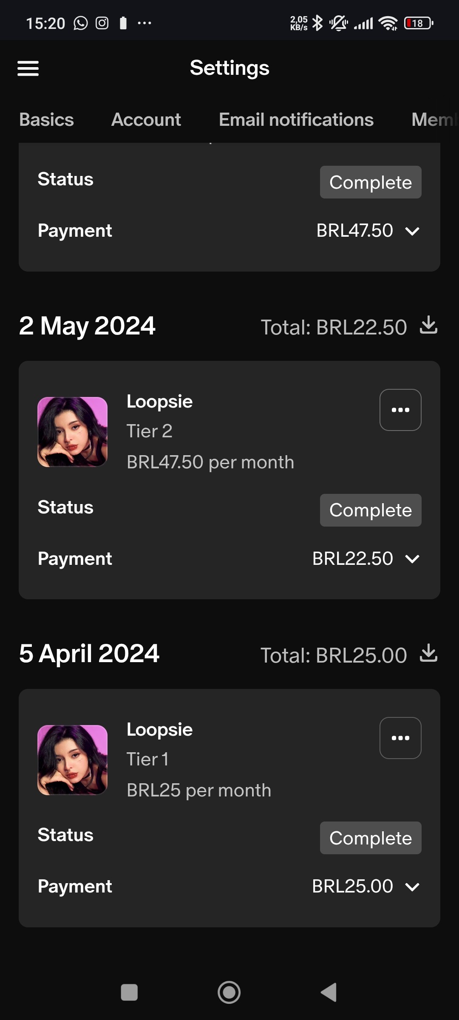Viewport: 459px width, 1020px height.
Task: Tap the Loopsie Tier 2 creator name
Action: coord(160,402)
